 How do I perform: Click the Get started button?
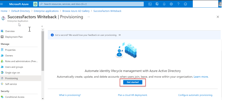pyautogui.click(x=133, y=82)
